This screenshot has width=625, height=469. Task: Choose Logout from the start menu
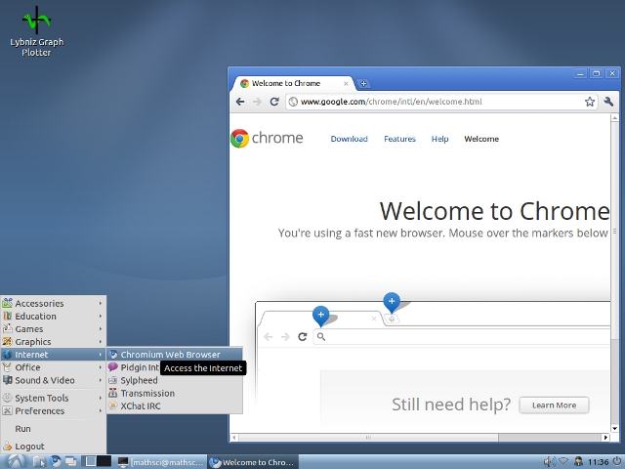(x=53, y=446)
